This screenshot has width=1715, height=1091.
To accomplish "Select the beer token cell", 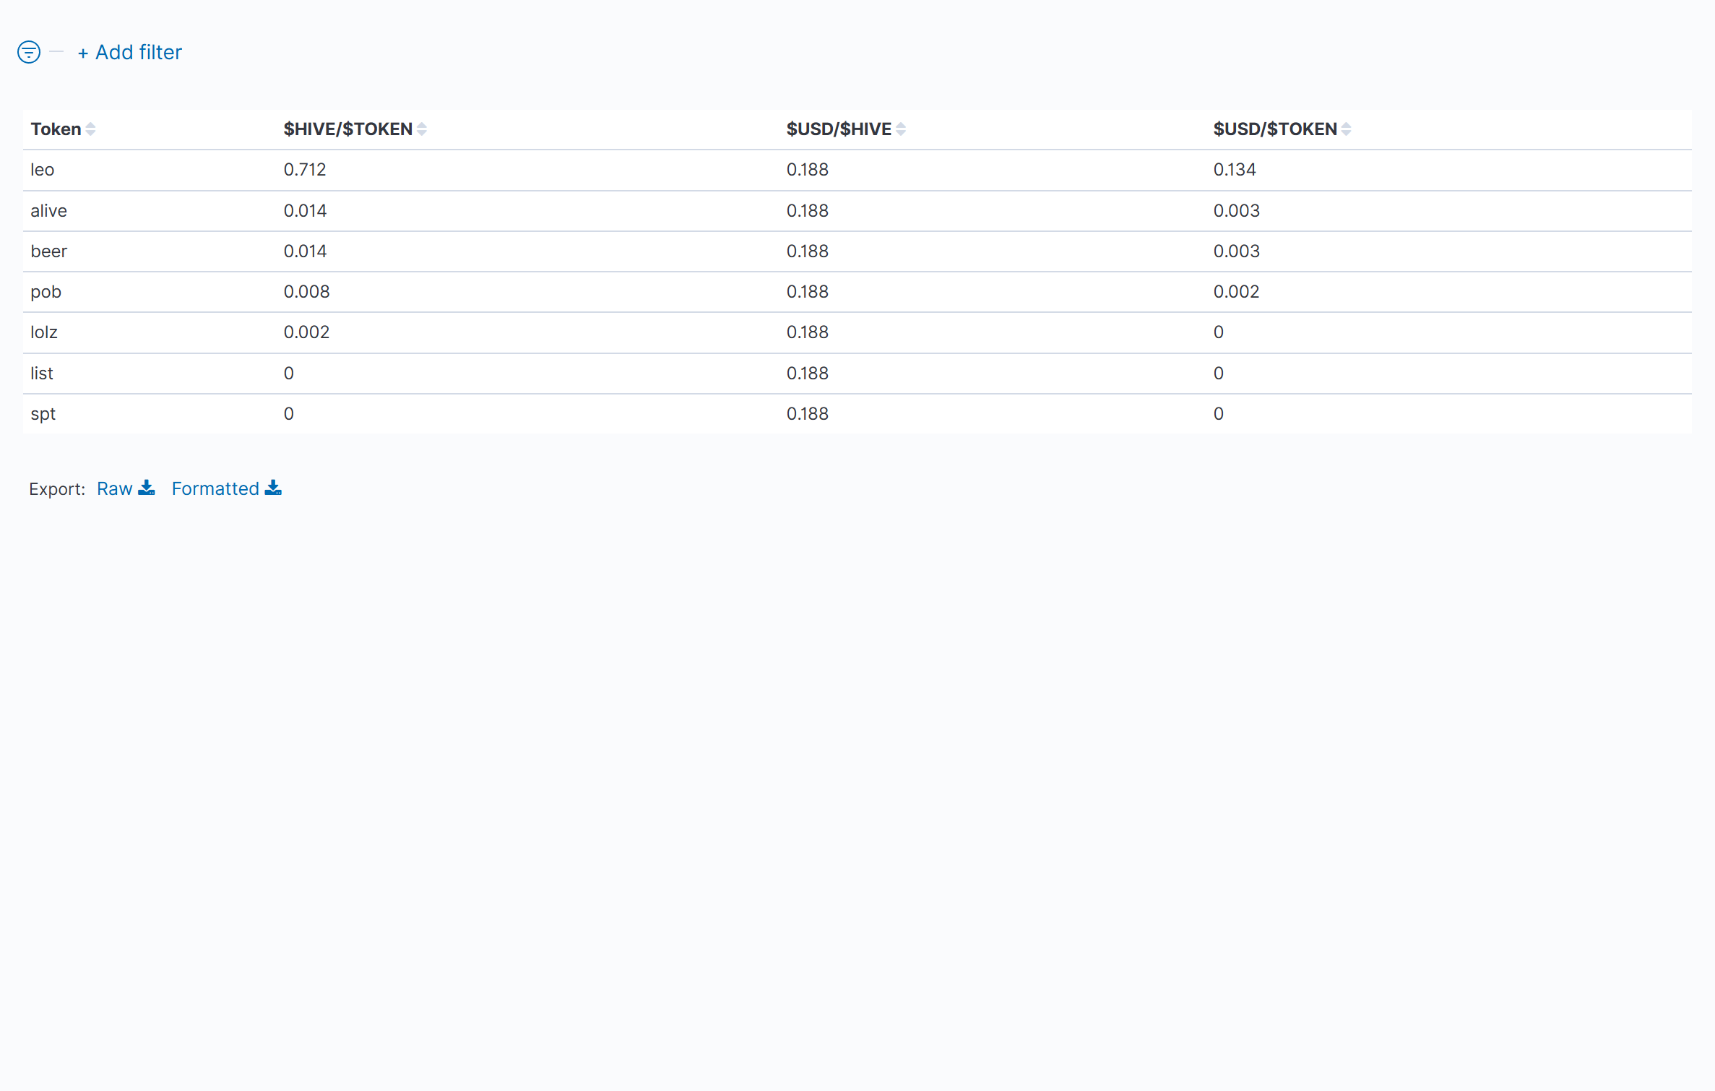I will 48,251.
